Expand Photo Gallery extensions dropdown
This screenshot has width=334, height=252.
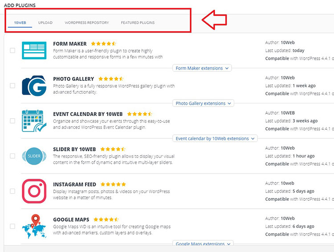[x=204, y=103]
